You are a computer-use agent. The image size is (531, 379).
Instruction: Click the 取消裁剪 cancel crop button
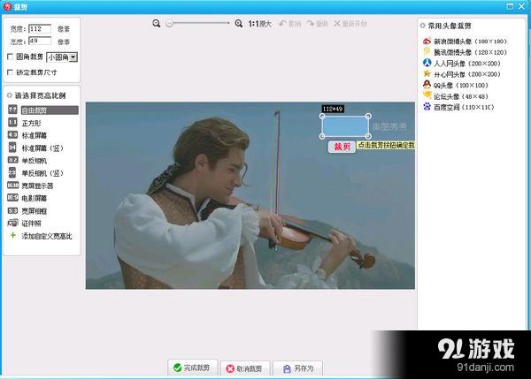coord(244,368)
